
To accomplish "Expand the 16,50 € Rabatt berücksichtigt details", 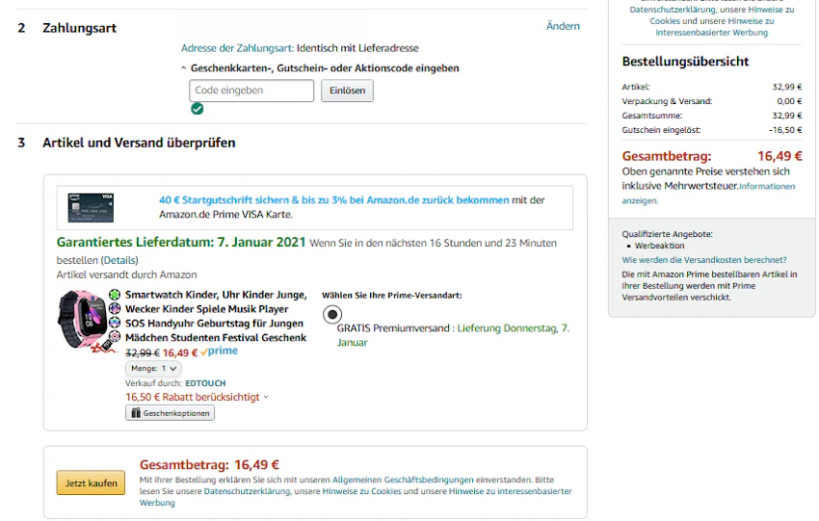I will point(197,398).
